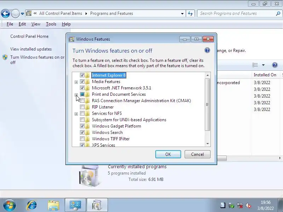
Task: Expand the Print and Document Services node
Action: pyautogui.click(x=76, y=95)
